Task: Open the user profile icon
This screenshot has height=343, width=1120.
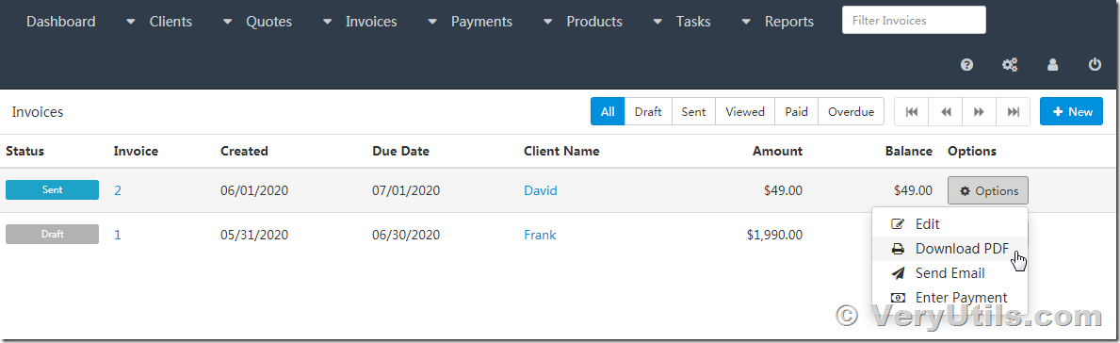Action: [1052, 65]
